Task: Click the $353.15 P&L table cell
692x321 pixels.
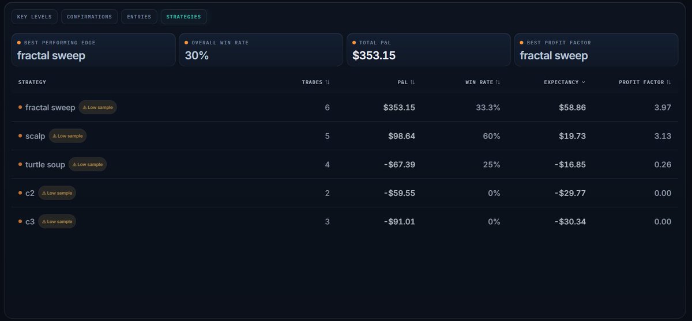Action: [399, 107]
